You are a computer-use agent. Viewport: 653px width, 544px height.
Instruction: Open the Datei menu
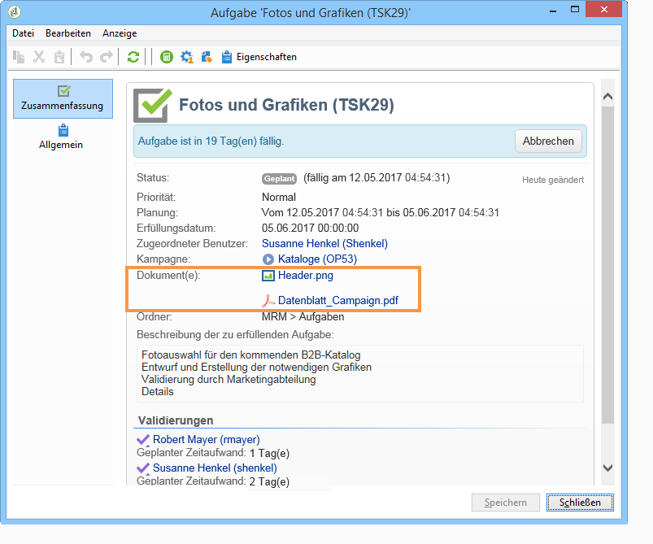(x=23, y=33)
